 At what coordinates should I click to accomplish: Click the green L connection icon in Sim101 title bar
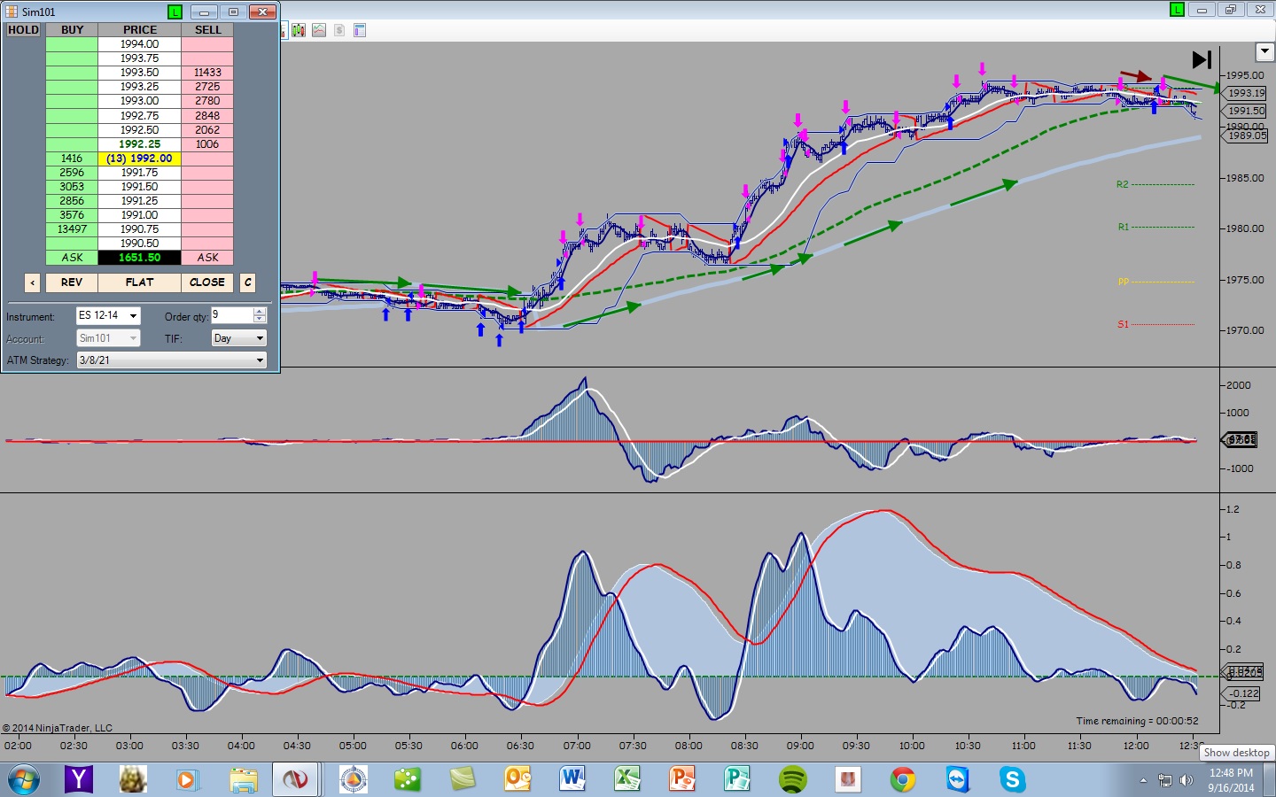pyautogui.click(x=175, y=12)
